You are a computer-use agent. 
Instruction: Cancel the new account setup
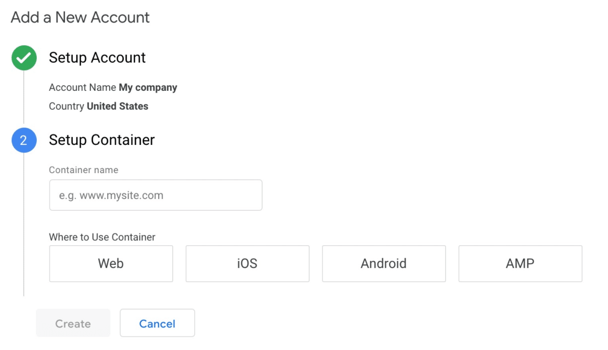[157, 323]
